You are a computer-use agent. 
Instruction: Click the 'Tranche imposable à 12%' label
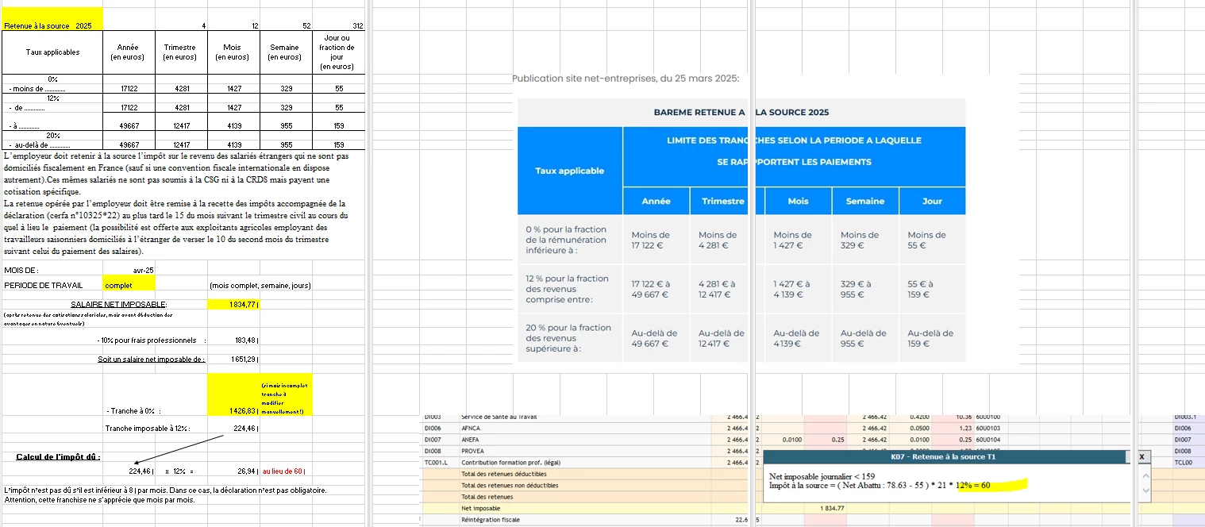point(148,429)
